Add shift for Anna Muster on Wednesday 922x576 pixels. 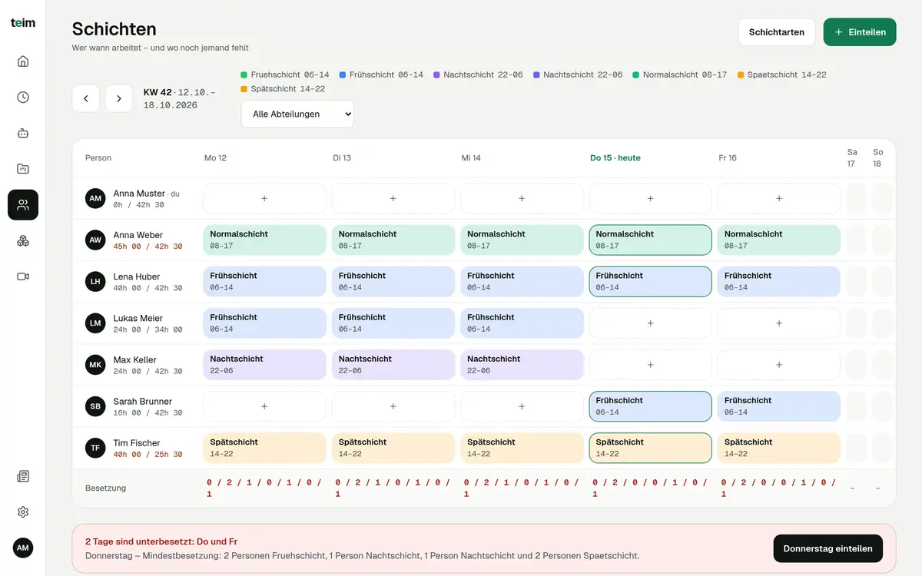[x=522, y=198]
